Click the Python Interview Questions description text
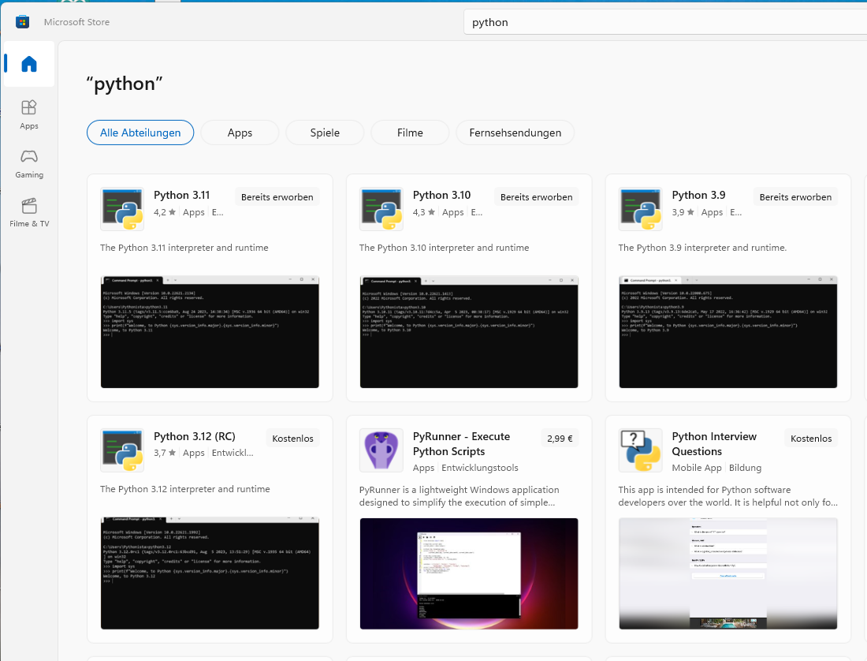The image size is (867, 661). coord(727,495)
